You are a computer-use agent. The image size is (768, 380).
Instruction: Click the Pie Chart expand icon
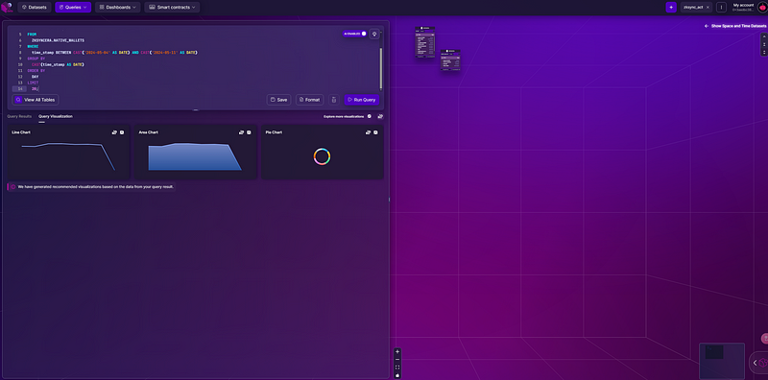(x=375, y=132)
